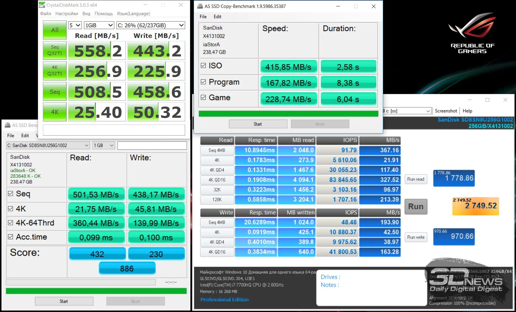
Task: Open the 1GiB test size dropdown
Action: 99,25
